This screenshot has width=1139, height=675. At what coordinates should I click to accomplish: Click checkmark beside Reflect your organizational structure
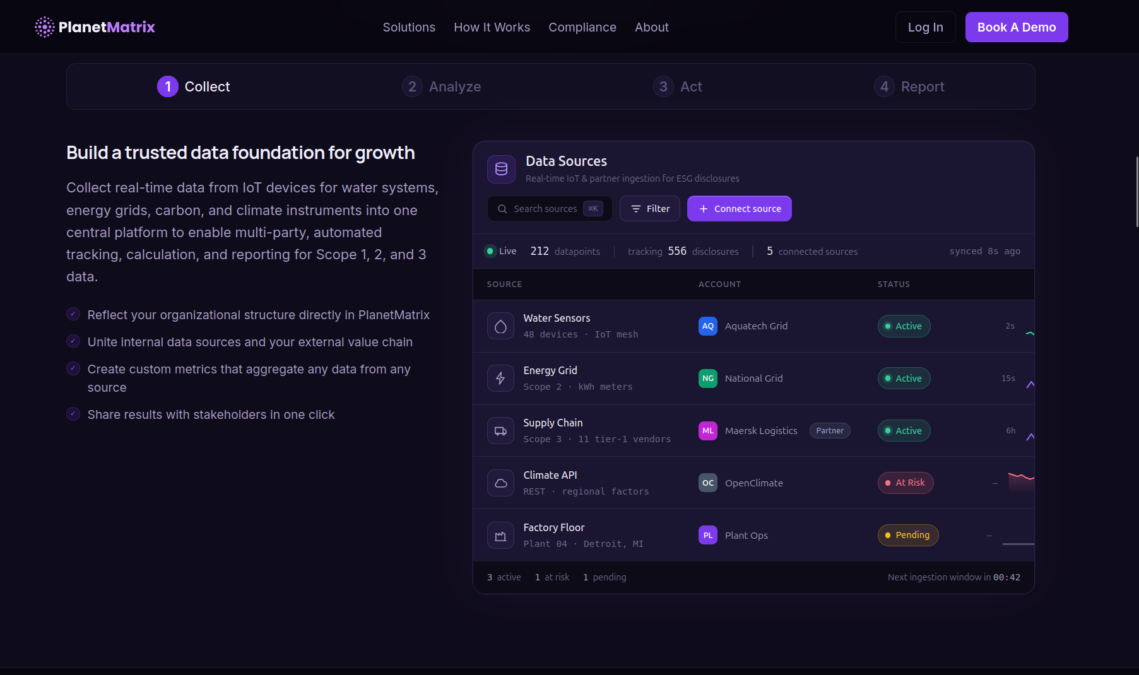point(73,314)
